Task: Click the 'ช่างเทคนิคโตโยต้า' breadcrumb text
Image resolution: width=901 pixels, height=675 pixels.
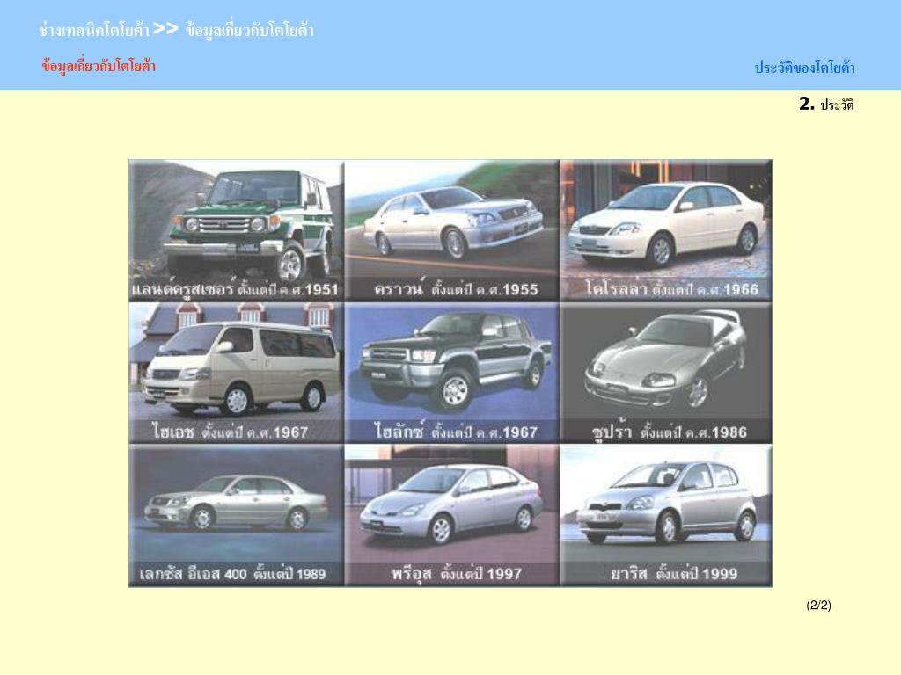Action: (94, 30)
